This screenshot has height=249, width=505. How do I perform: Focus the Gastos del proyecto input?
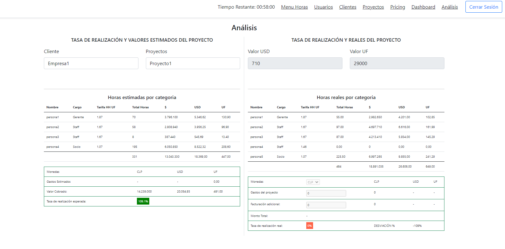(x=326, y=193)
